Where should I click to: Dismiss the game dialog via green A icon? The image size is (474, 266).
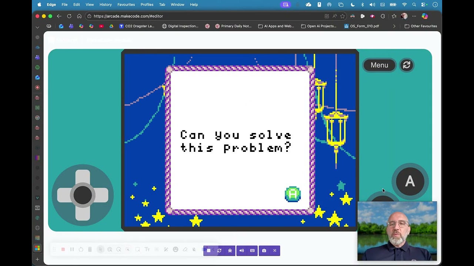[x=293, y=194]
